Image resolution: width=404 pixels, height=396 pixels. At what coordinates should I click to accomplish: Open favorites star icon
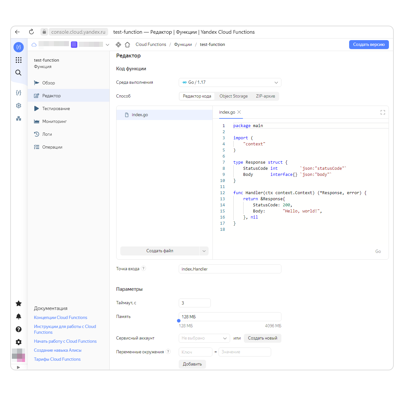tap(19, 303)
